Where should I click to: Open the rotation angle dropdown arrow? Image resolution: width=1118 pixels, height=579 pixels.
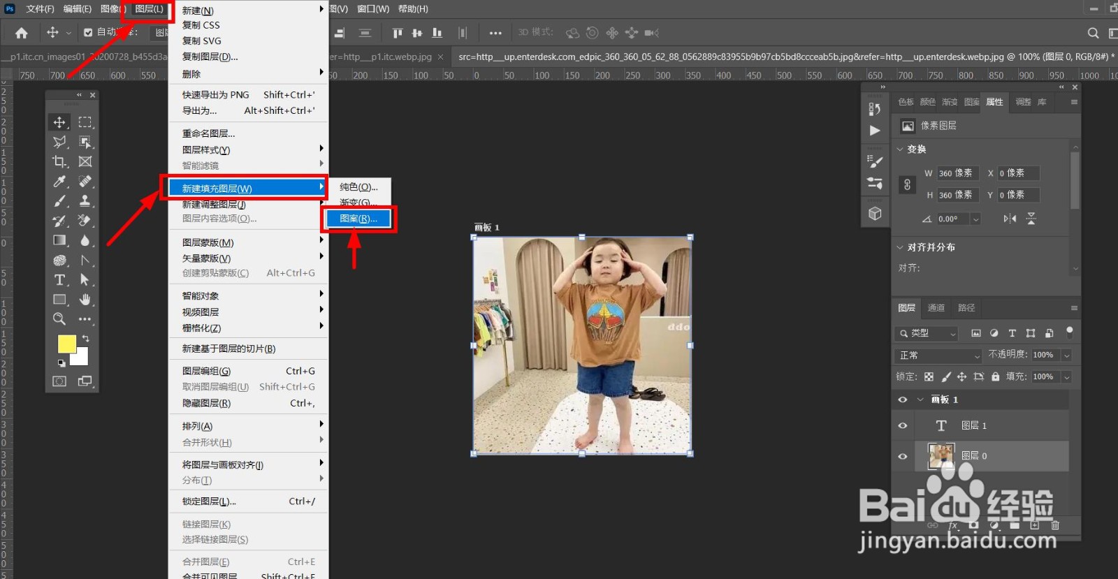(976, 219)
